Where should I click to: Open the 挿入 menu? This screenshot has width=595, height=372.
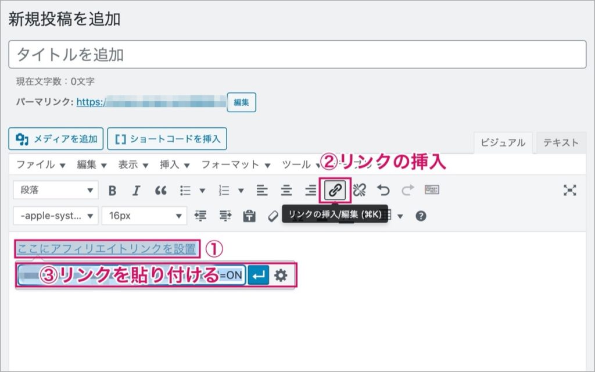(174, 164)
